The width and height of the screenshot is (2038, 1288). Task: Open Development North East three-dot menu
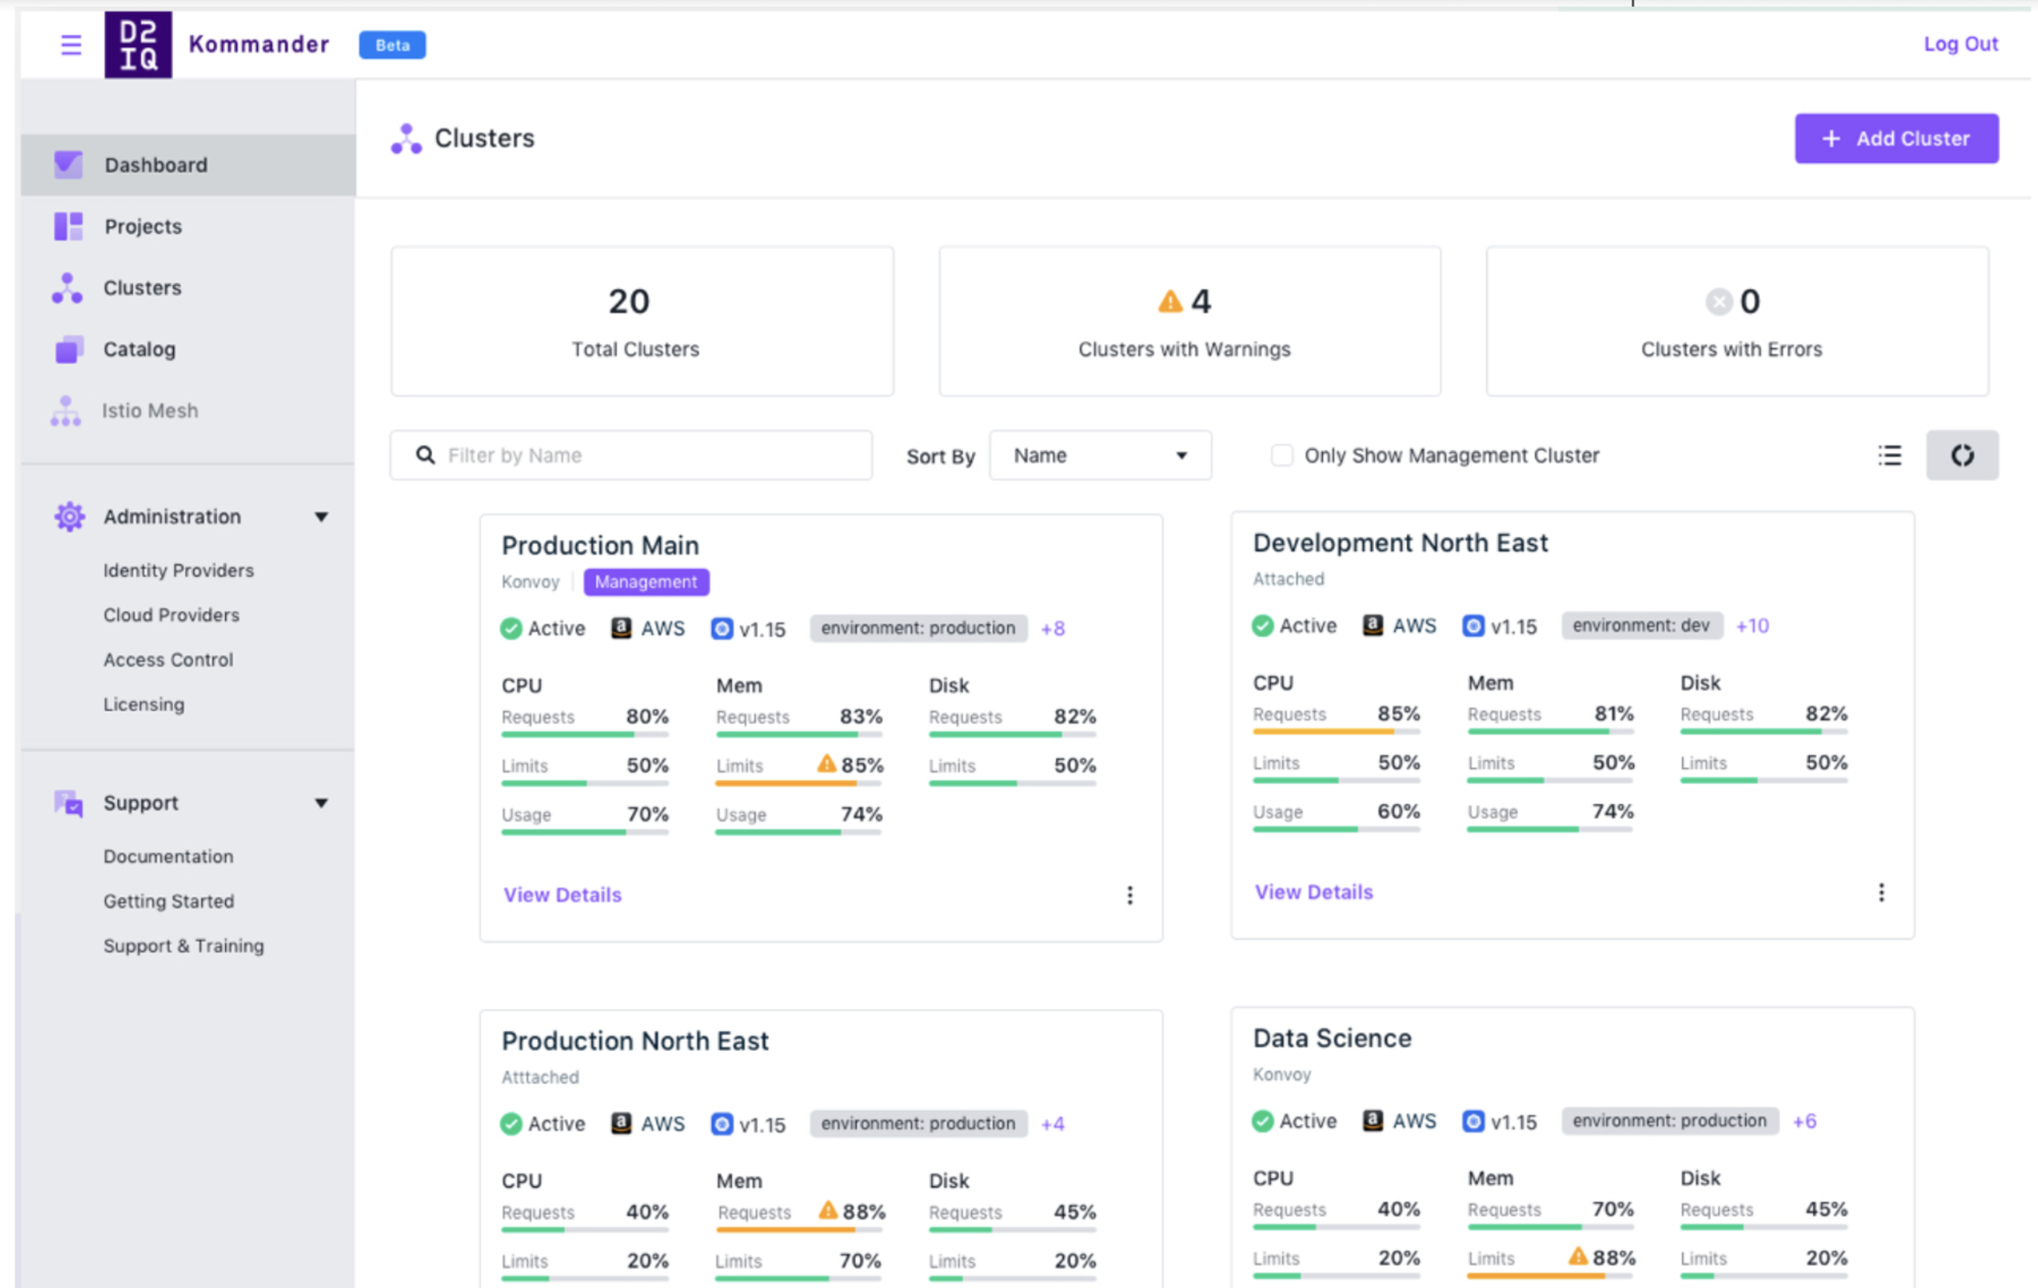[1881, 892]
